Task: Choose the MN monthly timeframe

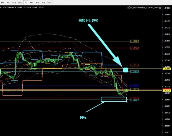Action: 49,2
